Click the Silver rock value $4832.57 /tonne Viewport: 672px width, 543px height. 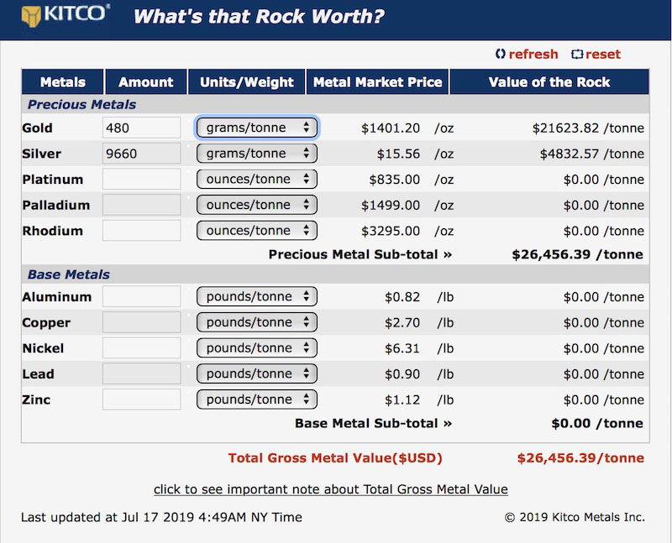click(x=592, y=154)
